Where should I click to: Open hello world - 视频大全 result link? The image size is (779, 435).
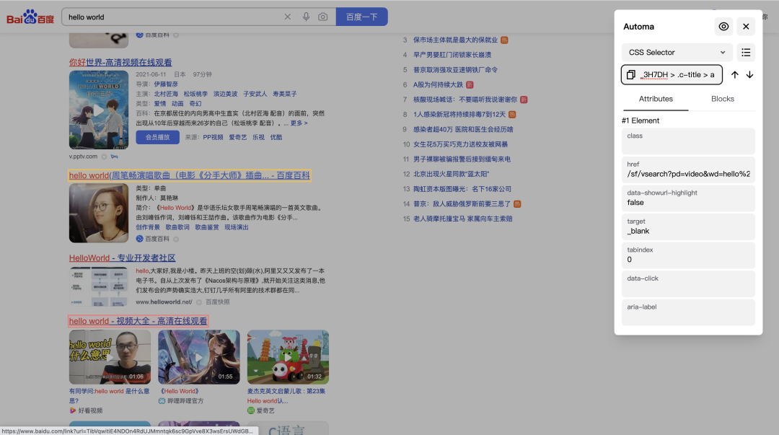pyautogui.click(x=138, y=321)
